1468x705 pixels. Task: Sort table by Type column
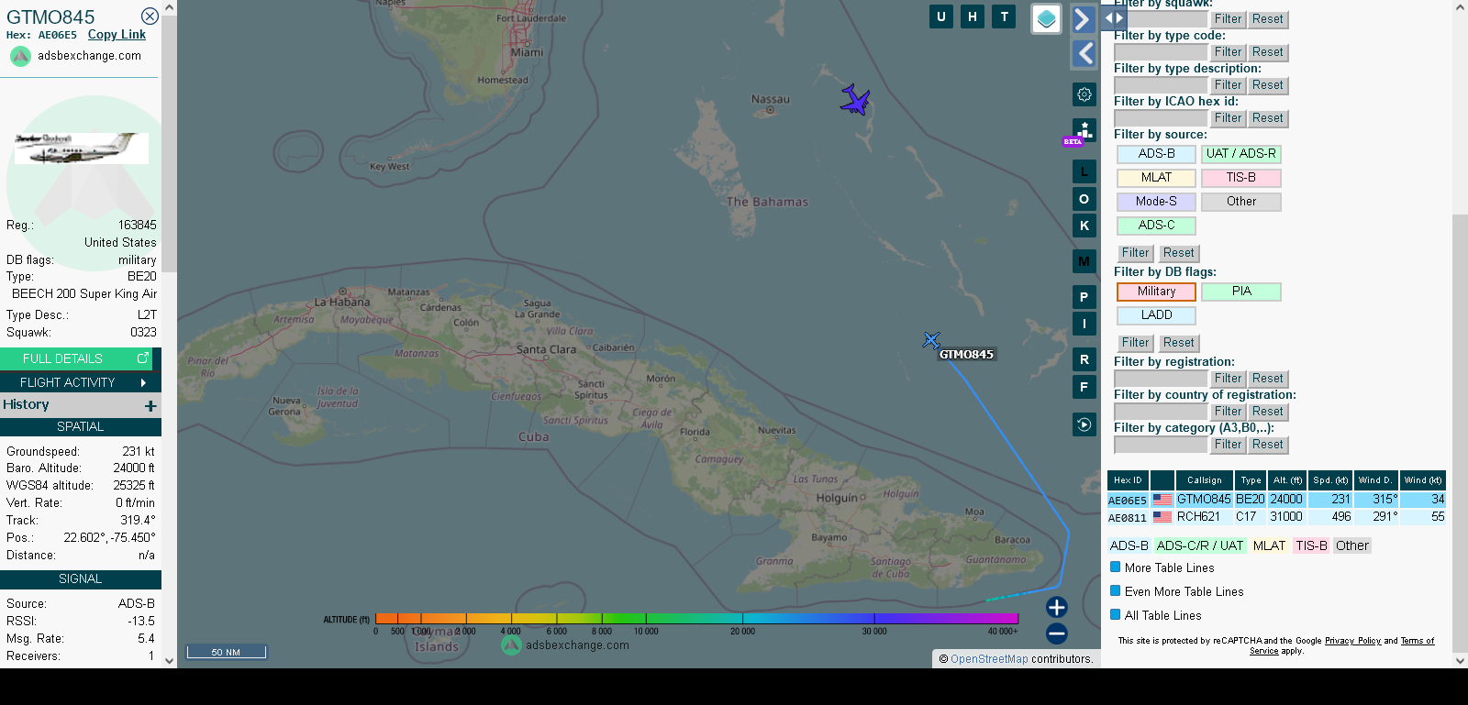click(1251, 480)
